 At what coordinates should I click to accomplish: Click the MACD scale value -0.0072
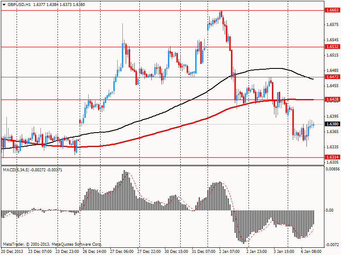point(333,245)
